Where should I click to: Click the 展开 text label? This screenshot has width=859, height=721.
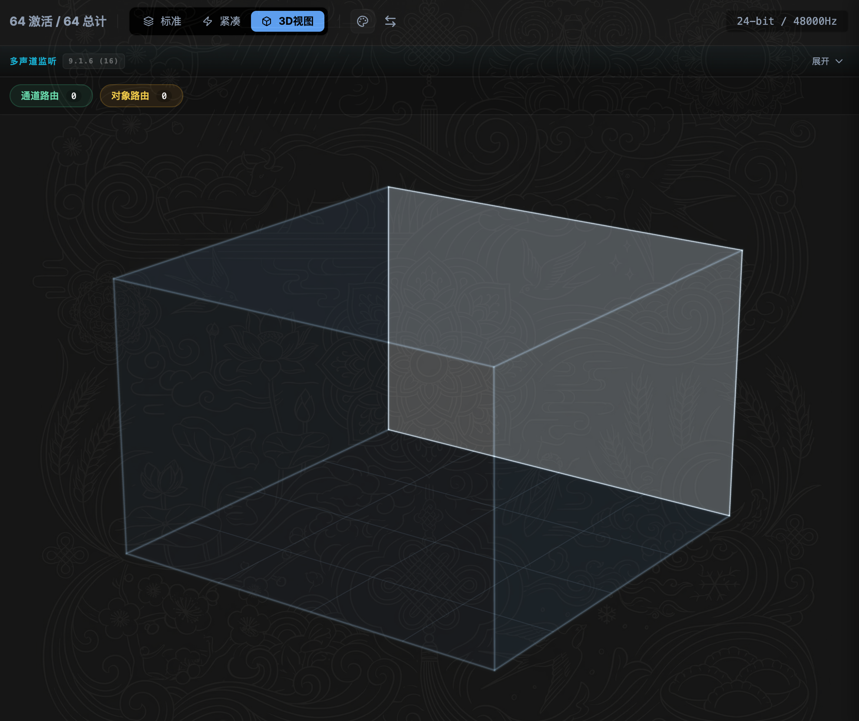pos(820,61)
